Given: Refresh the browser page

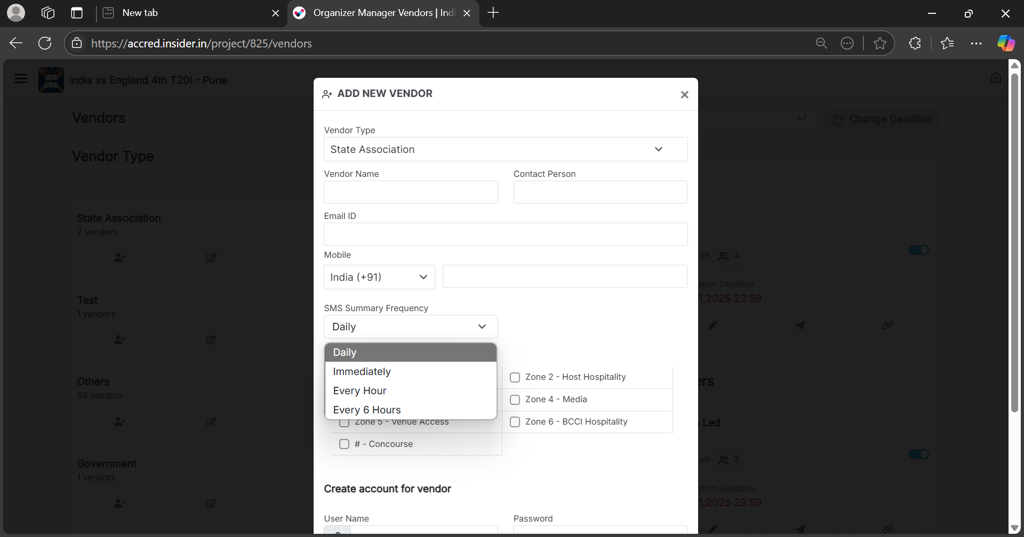Looking at the screenshot, I should pyautogui.click(x=45, y=43).
